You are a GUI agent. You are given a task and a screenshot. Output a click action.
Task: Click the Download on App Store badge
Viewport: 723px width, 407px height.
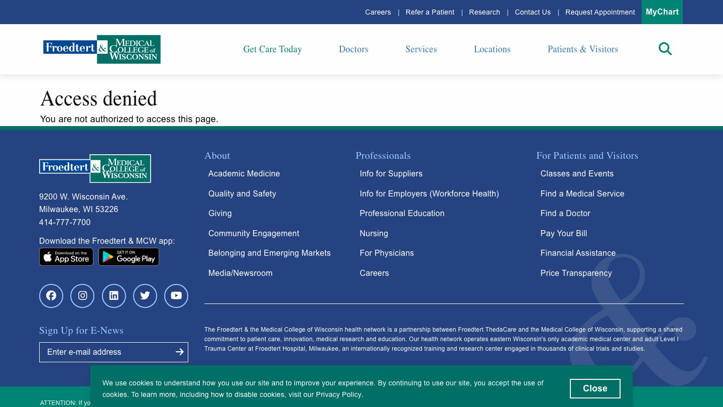tap(66, 257)
